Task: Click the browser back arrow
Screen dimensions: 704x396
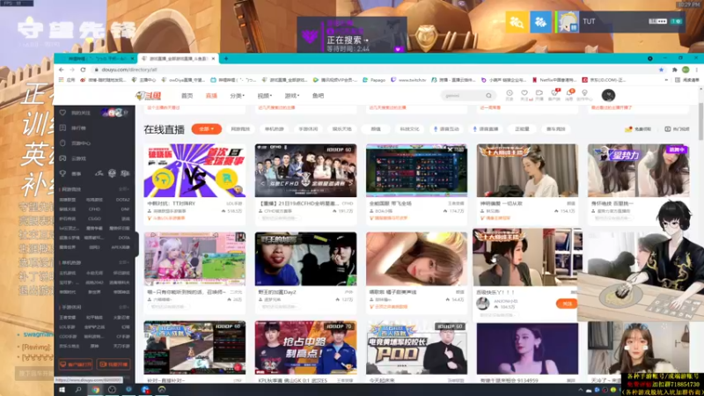Action: click(62, 70)
